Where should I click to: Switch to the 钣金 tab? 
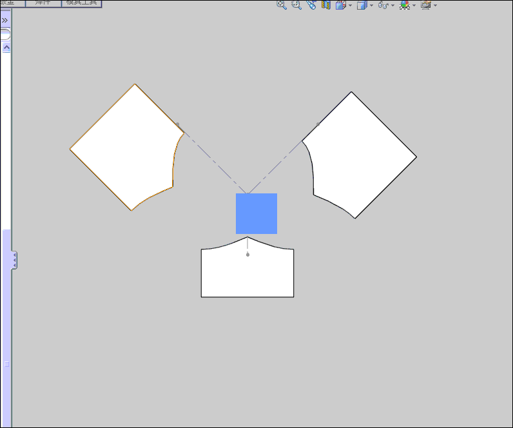tap(12, 3)
